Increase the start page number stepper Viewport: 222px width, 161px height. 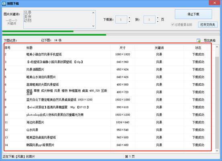[x=129, y=18]
